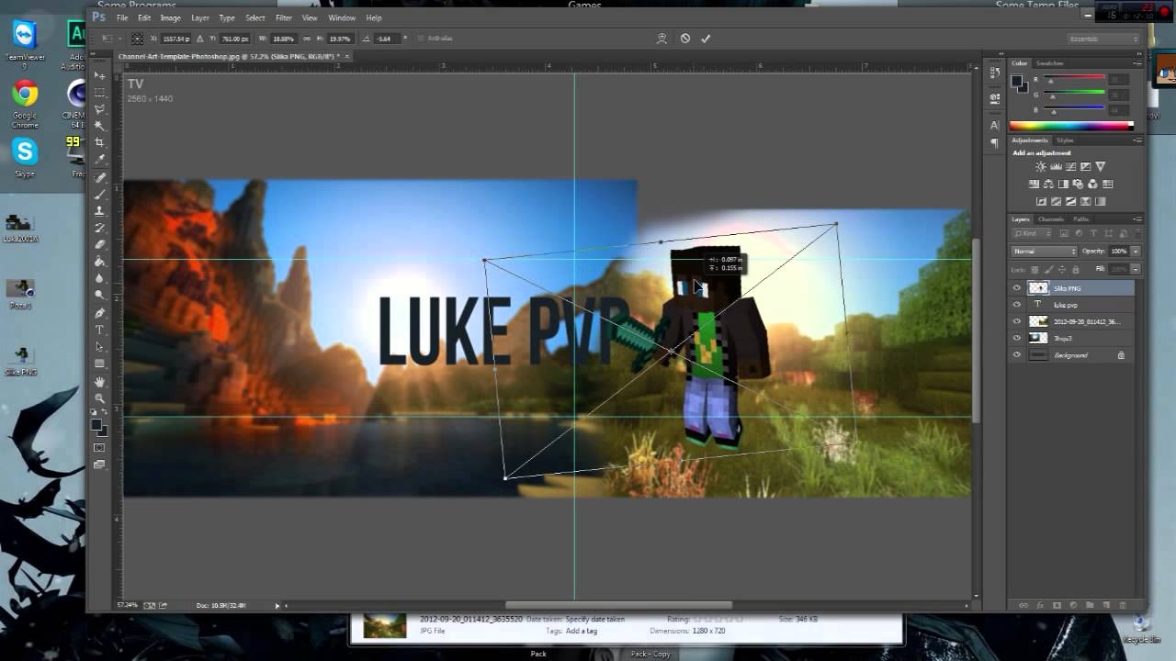This screenshot has width=1176, height=661.
Task: Hide the Background layer
Action: coord(1016,355)
